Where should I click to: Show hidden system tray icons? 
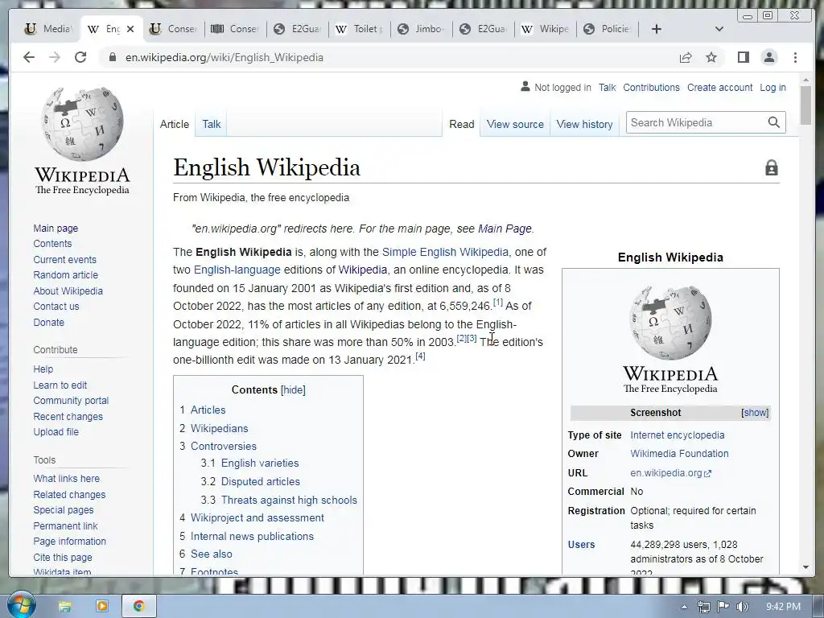[684, 607]
